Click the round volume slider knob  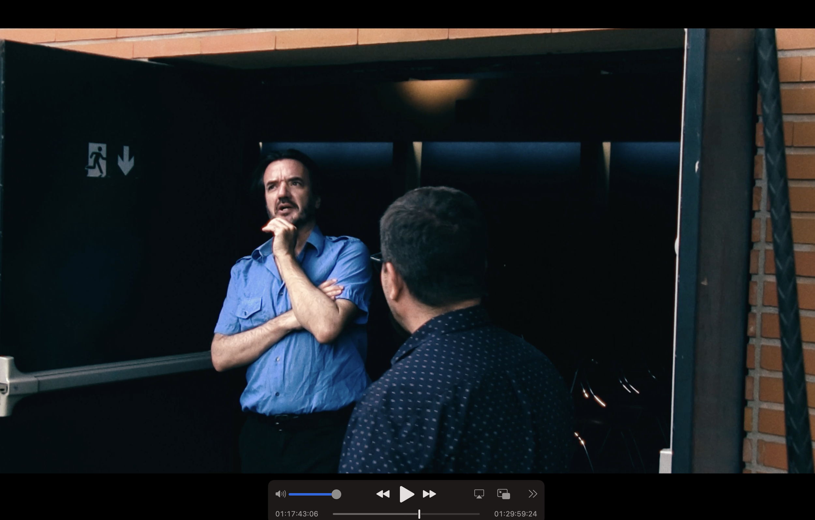click(336, 494)
